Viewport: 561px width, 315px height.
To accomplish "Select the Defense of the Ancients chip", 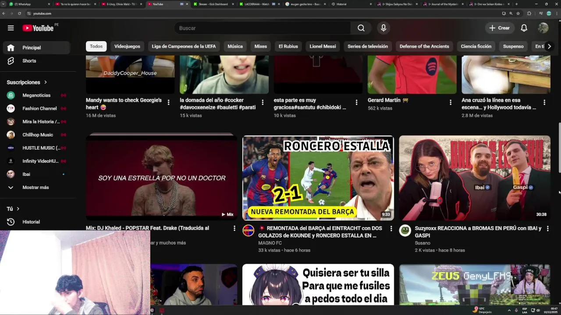I will tap(424, 46).
